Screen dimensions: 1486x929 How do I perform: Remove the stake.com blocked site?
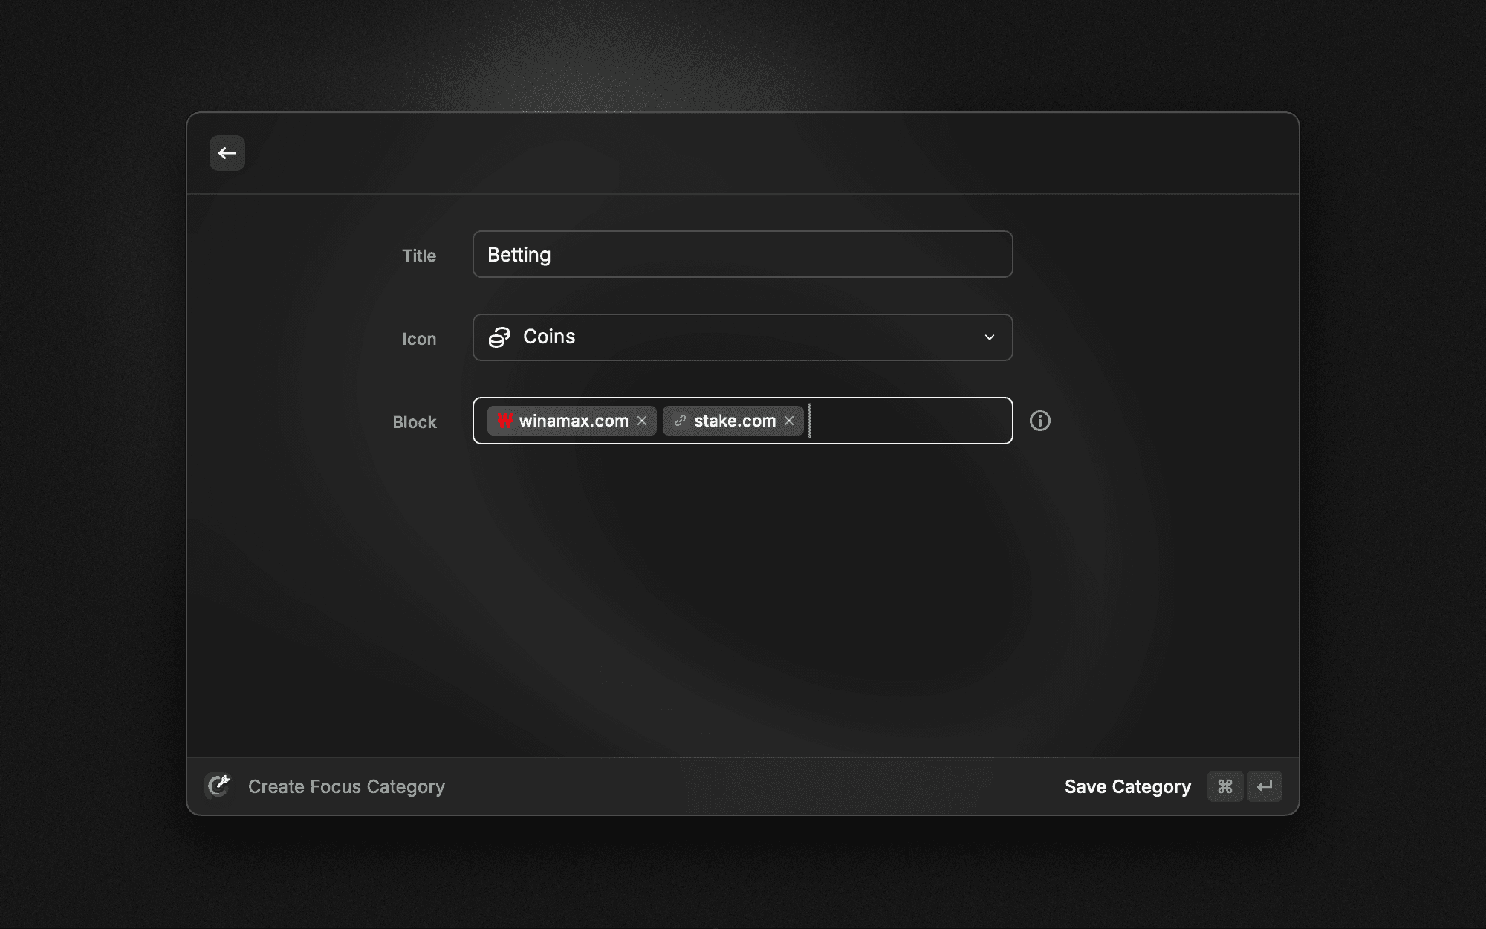789,421
